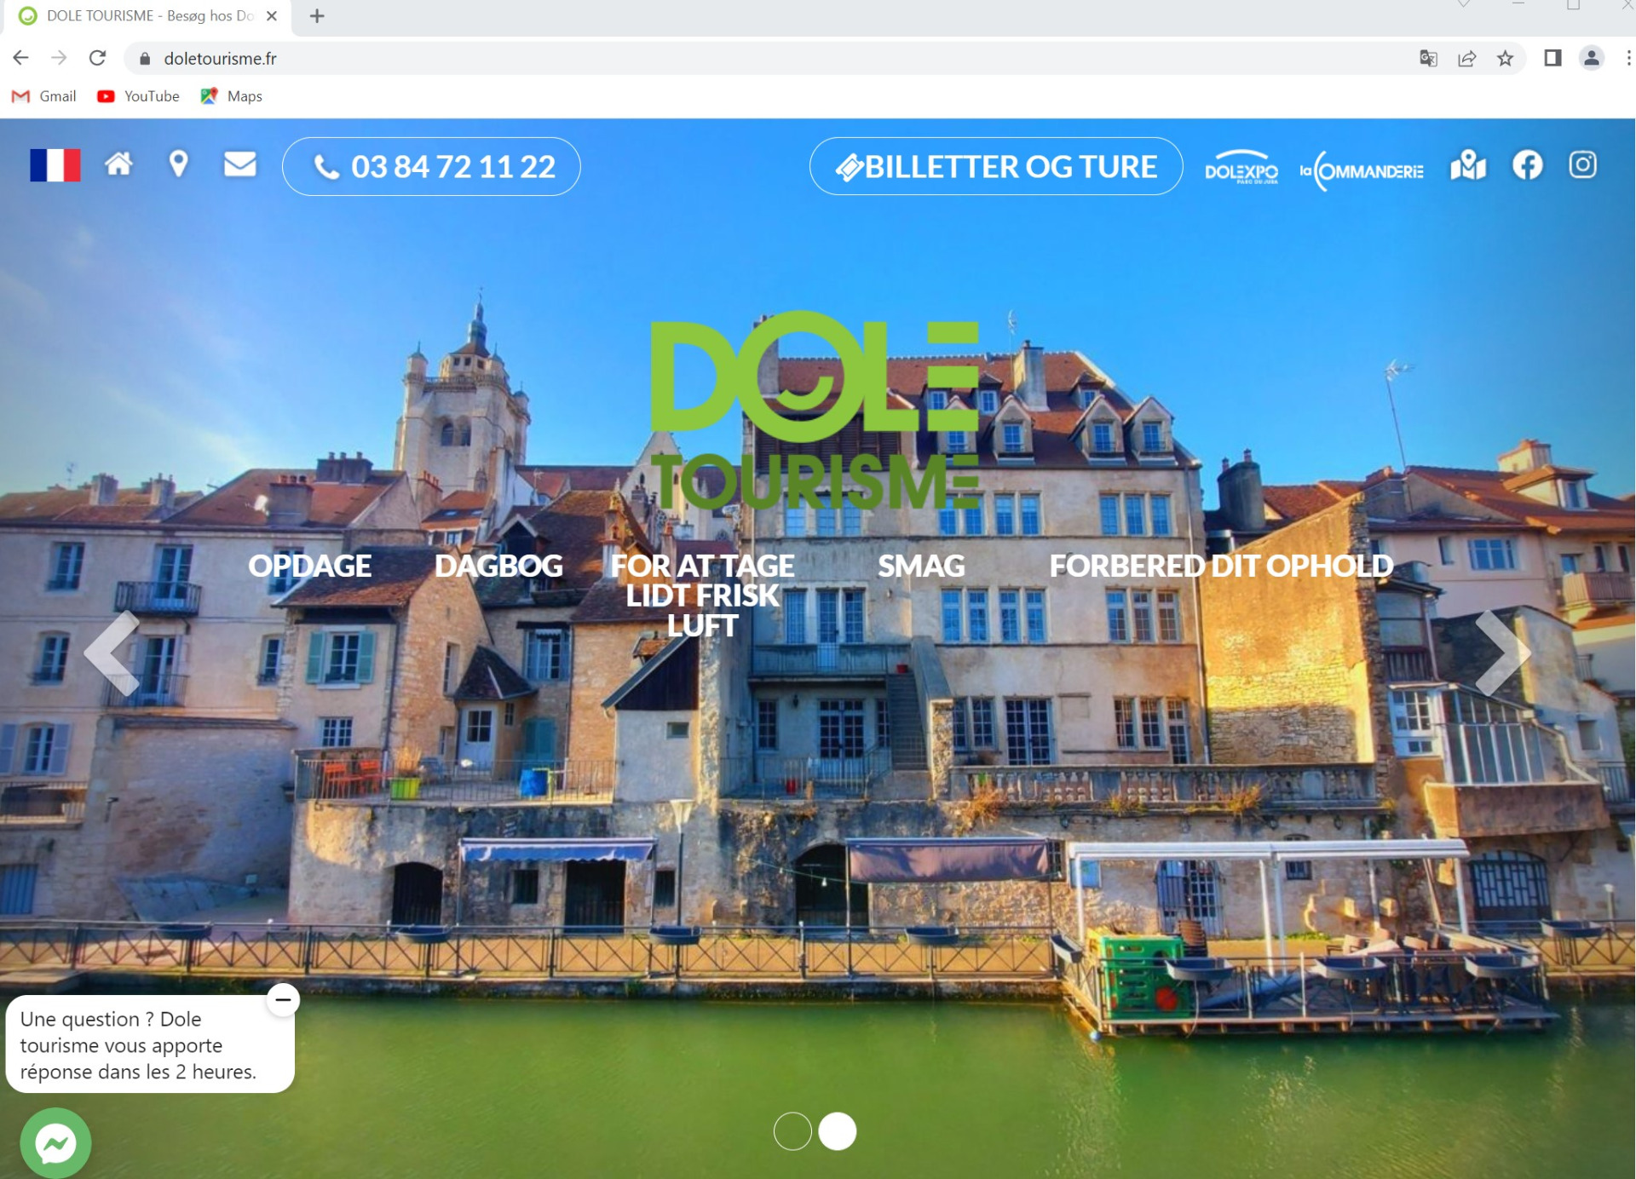The image size is (1636, 1179).
Task: Bookmark this page with the star
Action: click(1505, 58)
